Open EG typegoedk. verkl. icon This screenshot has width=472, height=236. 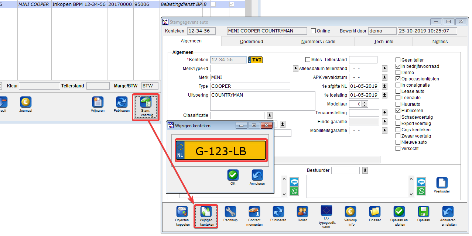326,218
